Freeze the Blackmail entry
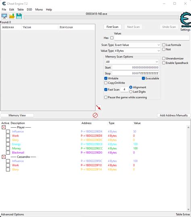 pos(8,152)
